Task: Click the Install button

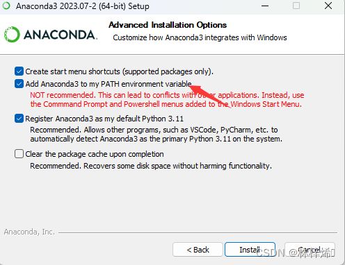Action: (x=250, y=250)
